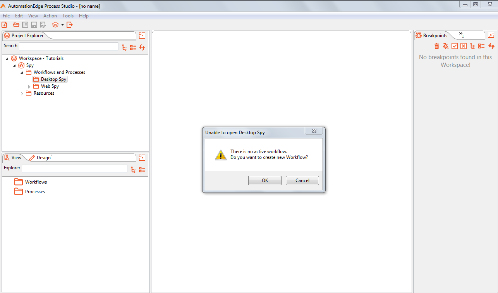This screenshot has height=293, width=498.
Task: Click OK to create a new workflow
Action: coord(265,181)
